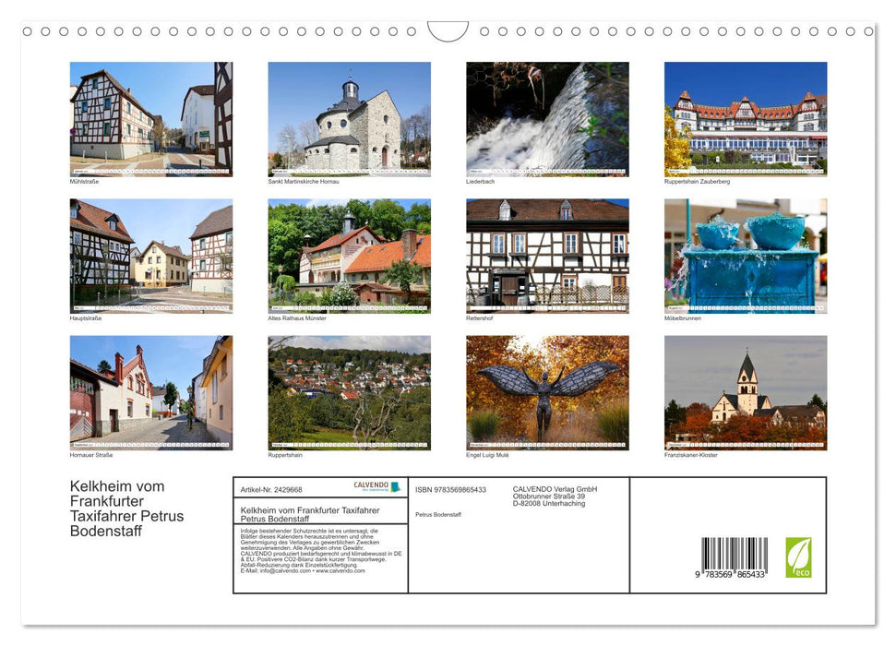
Task: Click the barcode number 9 783569 865433
Action: (x=730, y=575)
